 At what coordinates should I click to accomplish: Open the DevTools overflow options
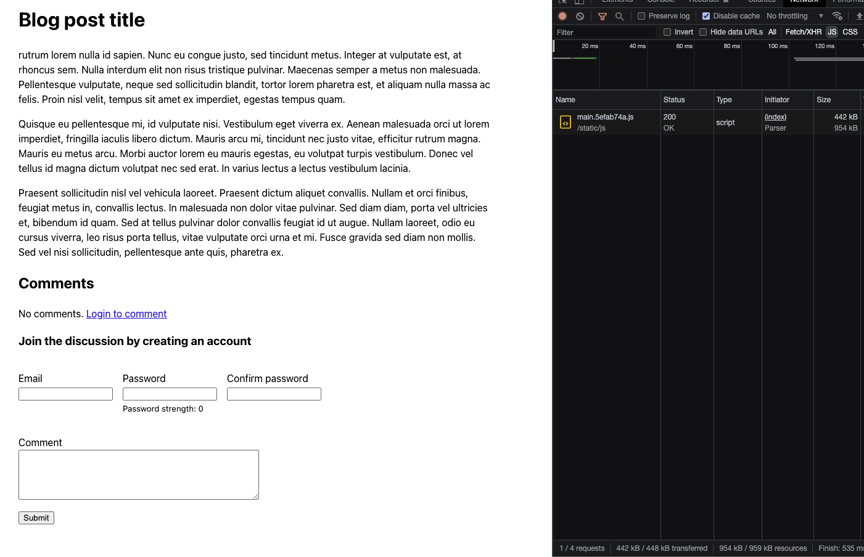point(861,2)
